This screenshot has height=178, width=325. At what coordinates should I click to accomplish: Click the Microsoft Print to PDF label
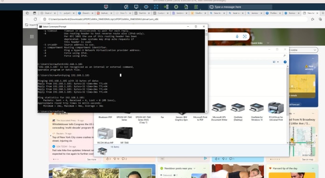pos(200,118)
